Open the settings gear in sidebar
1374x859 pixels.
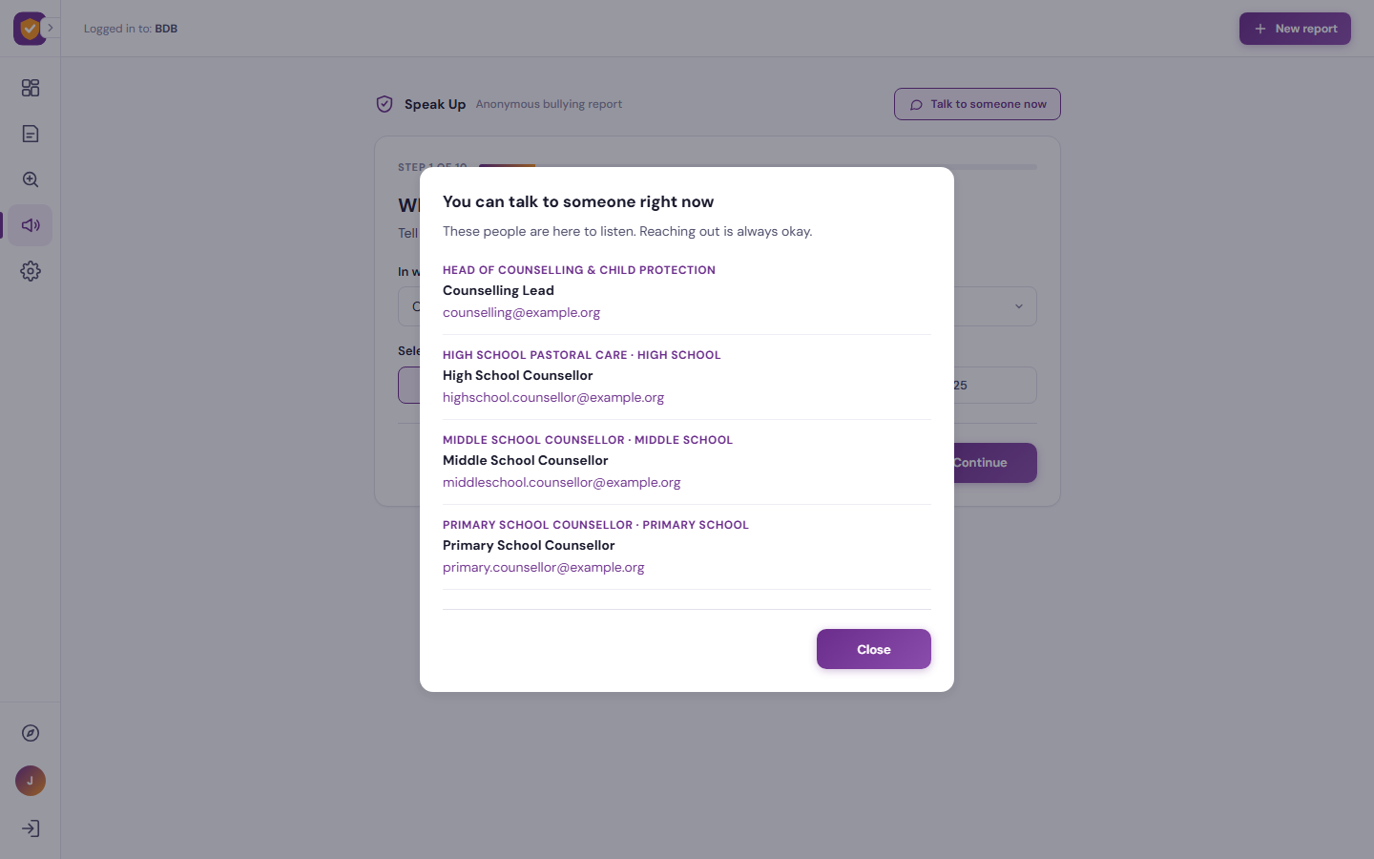(31, 271)
